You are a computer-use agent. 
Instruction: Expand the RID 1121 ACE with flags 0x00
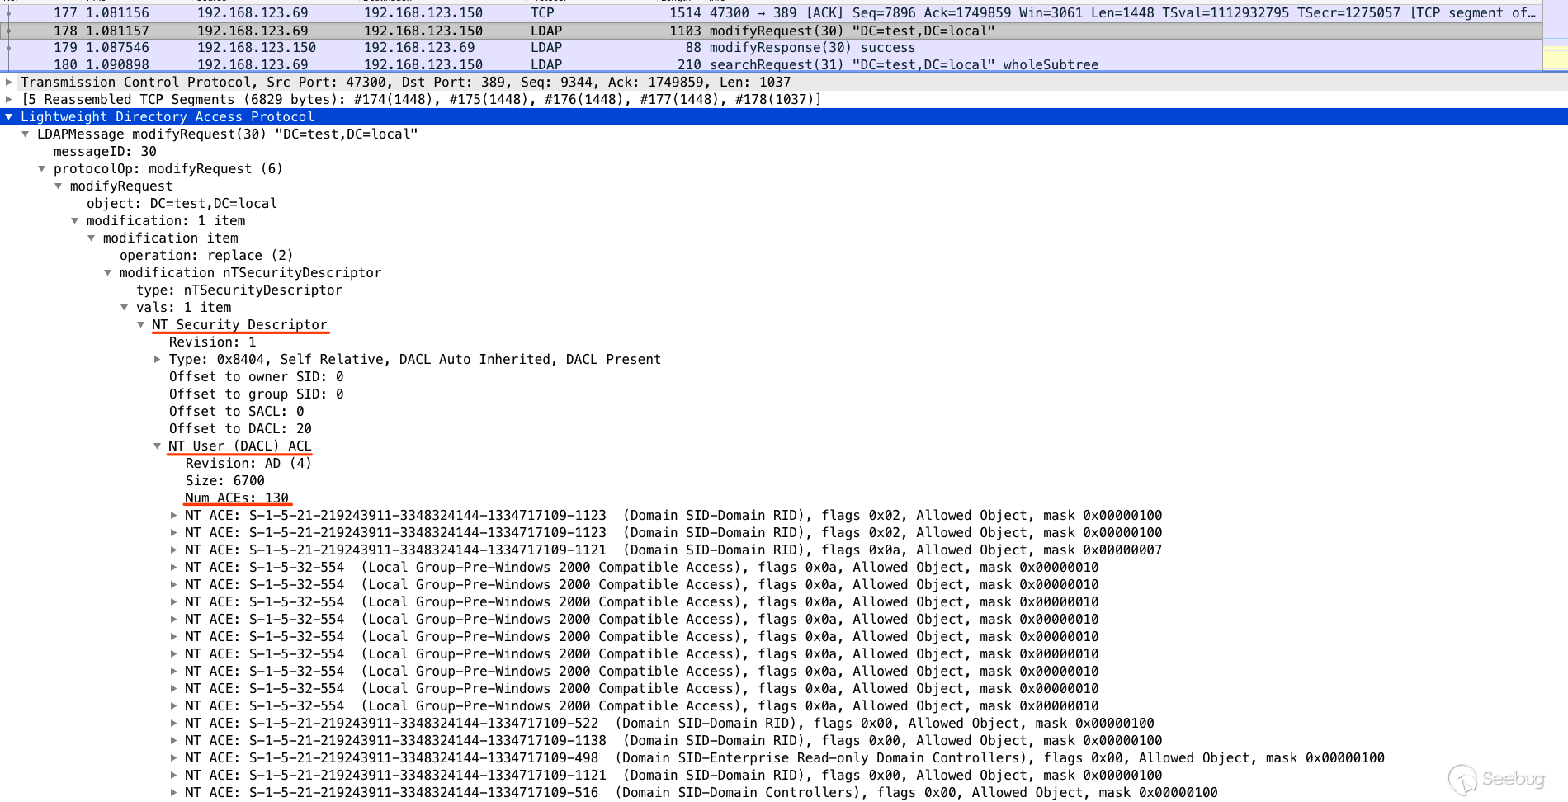(174, 776)
